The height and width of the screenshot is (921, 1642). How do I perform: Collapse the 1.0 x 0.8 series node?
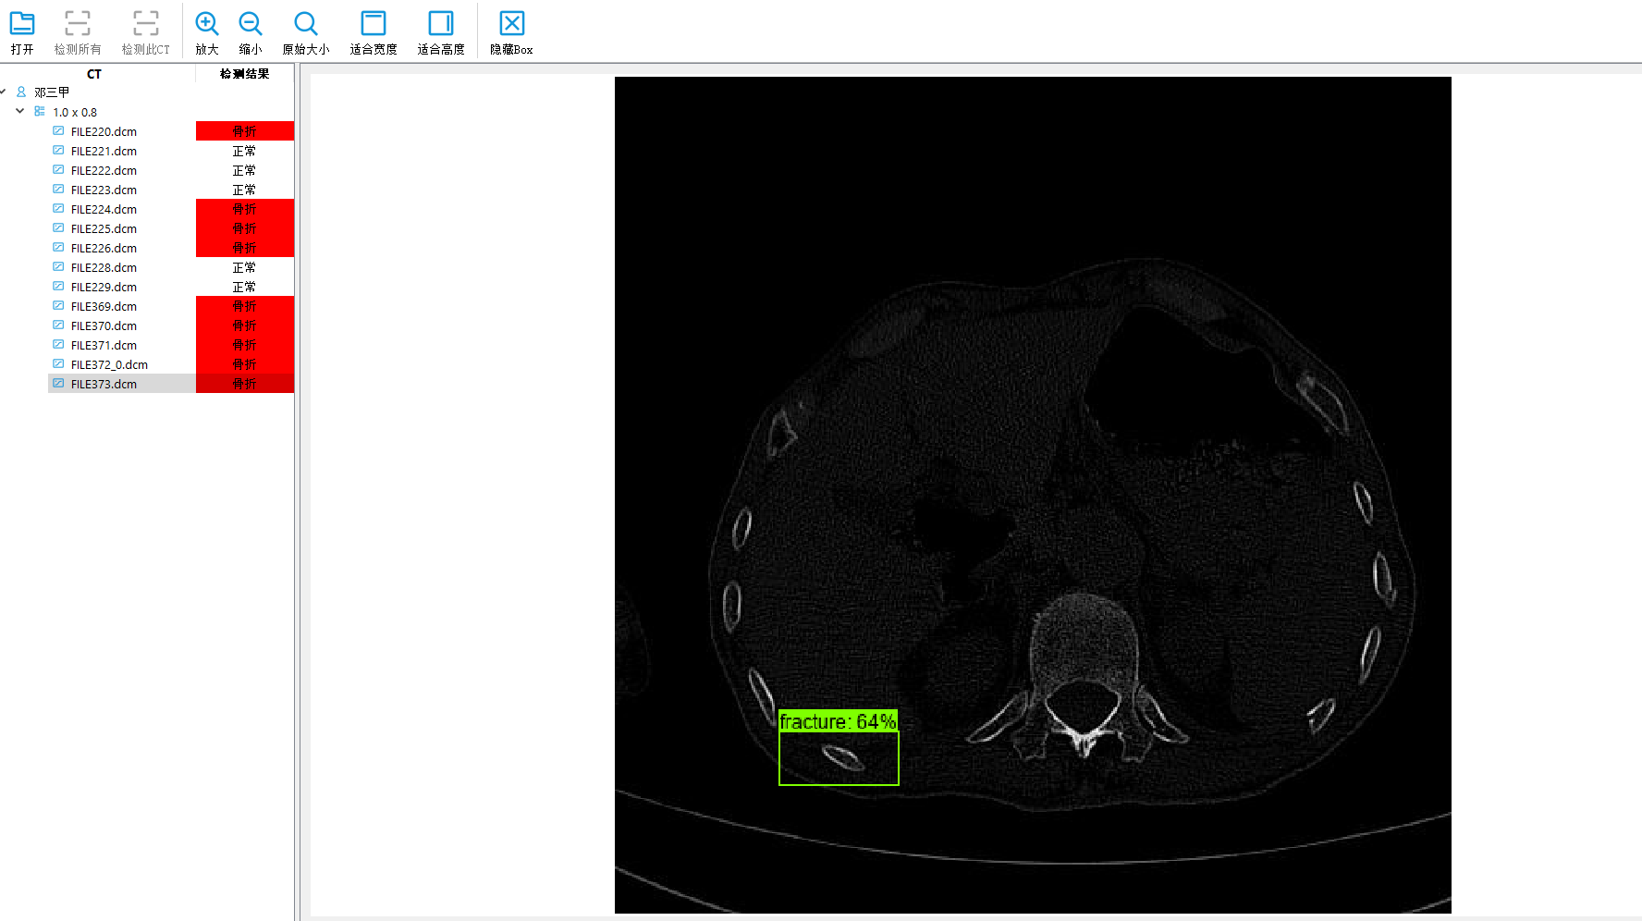19,111
